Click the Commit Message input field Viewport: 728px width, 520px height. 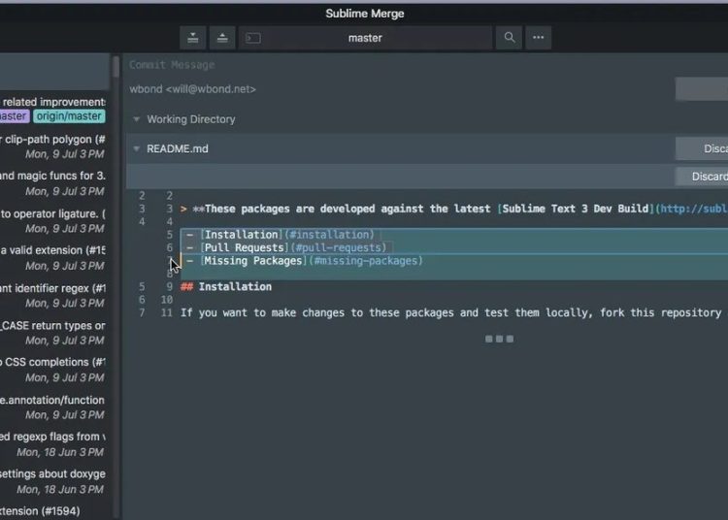(x=388, y=65)
